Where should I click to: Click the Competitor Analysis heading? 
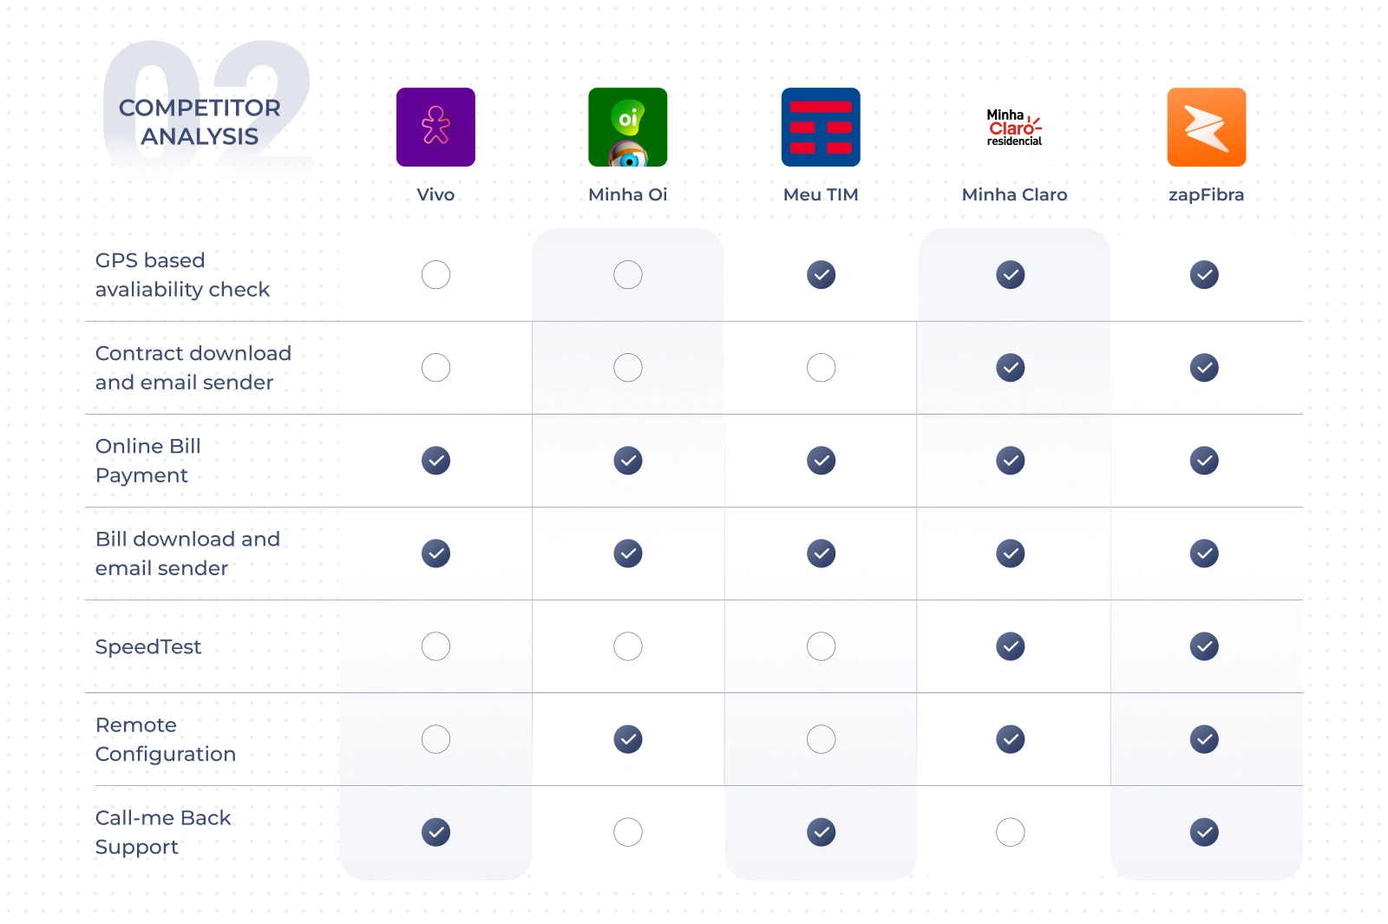pyautogui.click(x=200, y=121)
